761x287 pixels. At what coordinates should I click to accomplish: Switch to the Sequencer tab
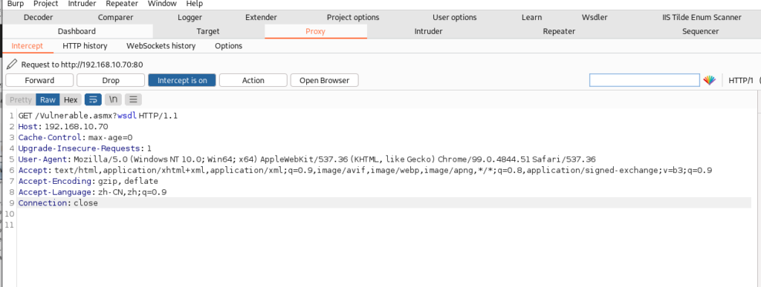[x=700, y=31]
